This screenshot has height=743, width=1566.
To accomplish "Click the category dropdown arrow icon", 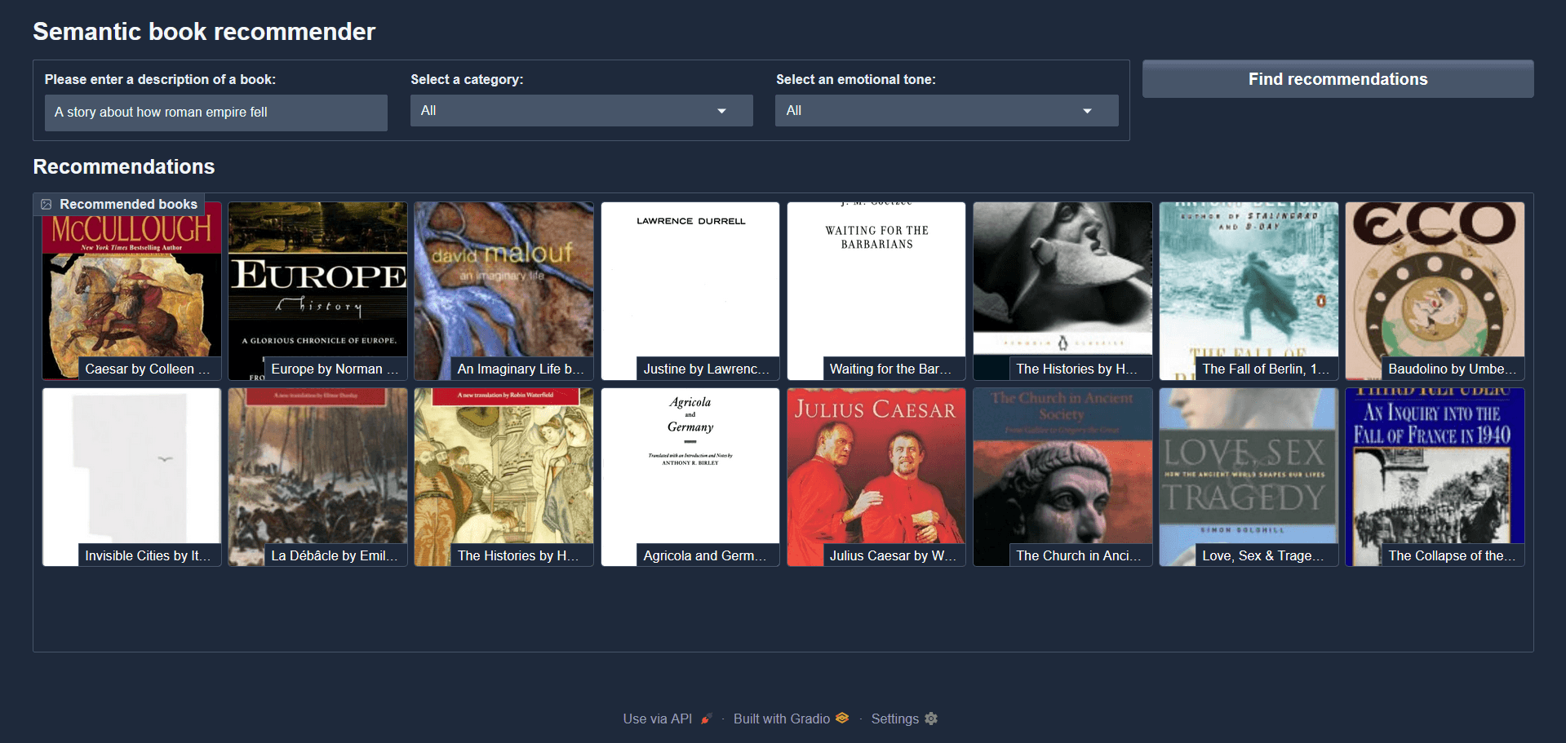I will pyautogui.click(x=721, y=111).
